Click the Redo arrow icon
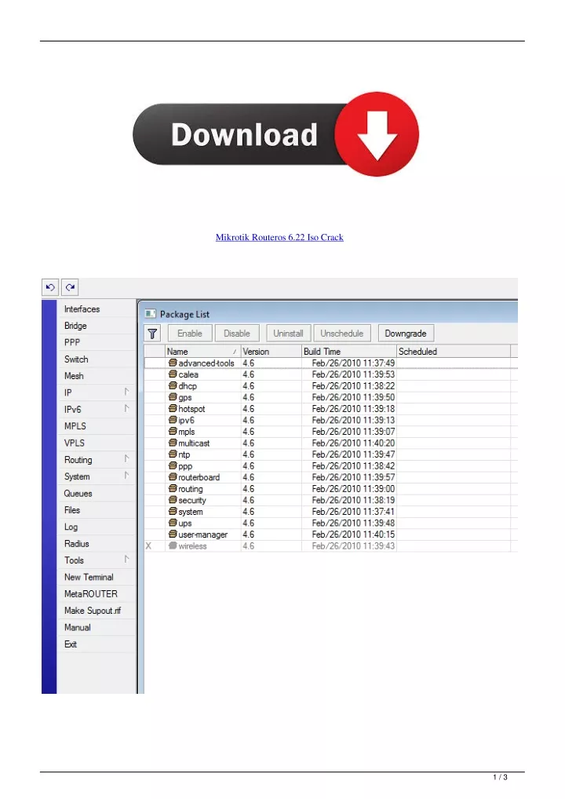The width and height of the screenshot is (565, 799). (70, 287)
